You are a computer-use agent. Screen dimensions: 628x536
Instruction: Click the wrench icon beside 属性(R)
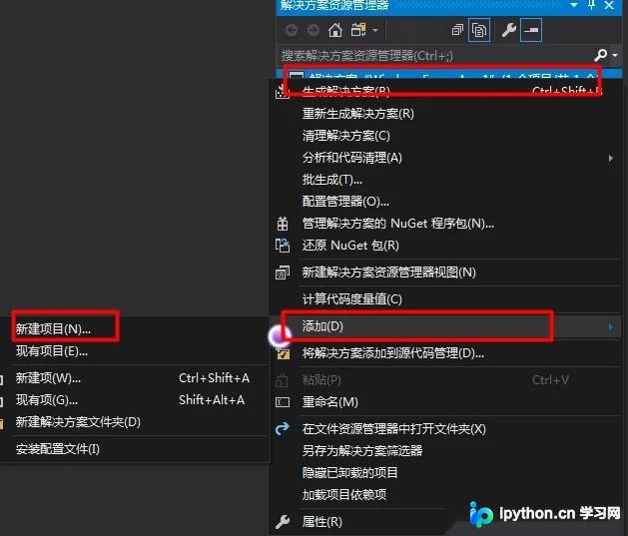(283, 522)
